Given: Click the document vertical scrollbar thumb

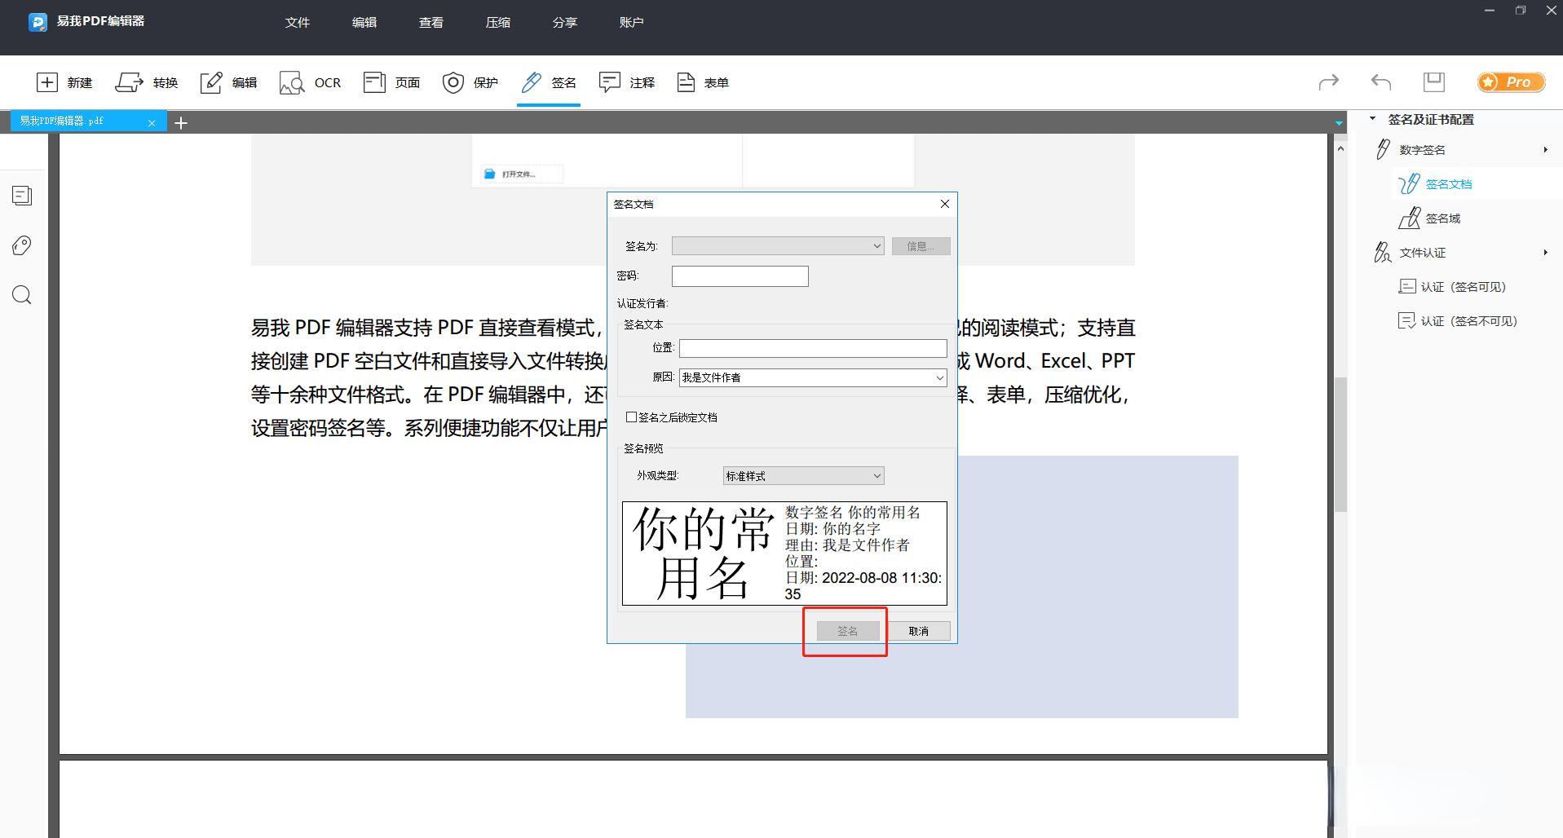Looking at the screenshot, I should [x=1340, y=444].
